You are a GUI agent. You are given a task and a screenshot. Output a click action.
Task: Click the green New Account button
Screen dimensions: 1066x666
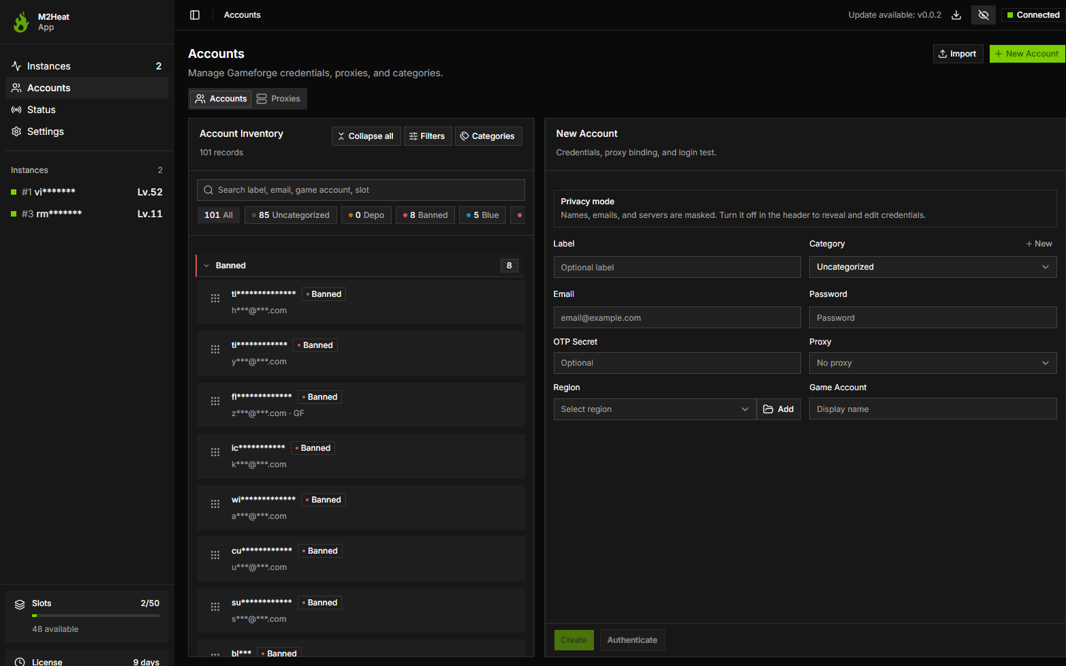[1027, 54]
